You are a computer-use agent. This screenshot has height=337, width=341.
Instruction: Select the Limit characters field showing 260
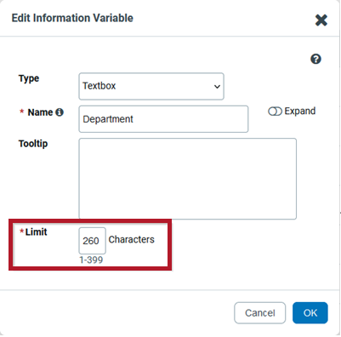(92, 241)
